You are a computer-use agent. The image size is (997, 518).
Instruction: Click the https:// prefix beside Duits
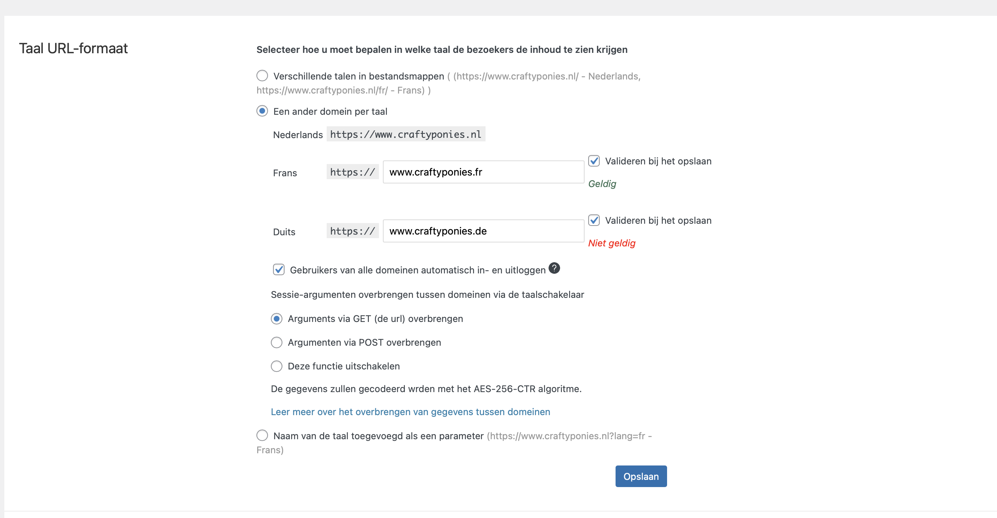[x=352, y=231]
